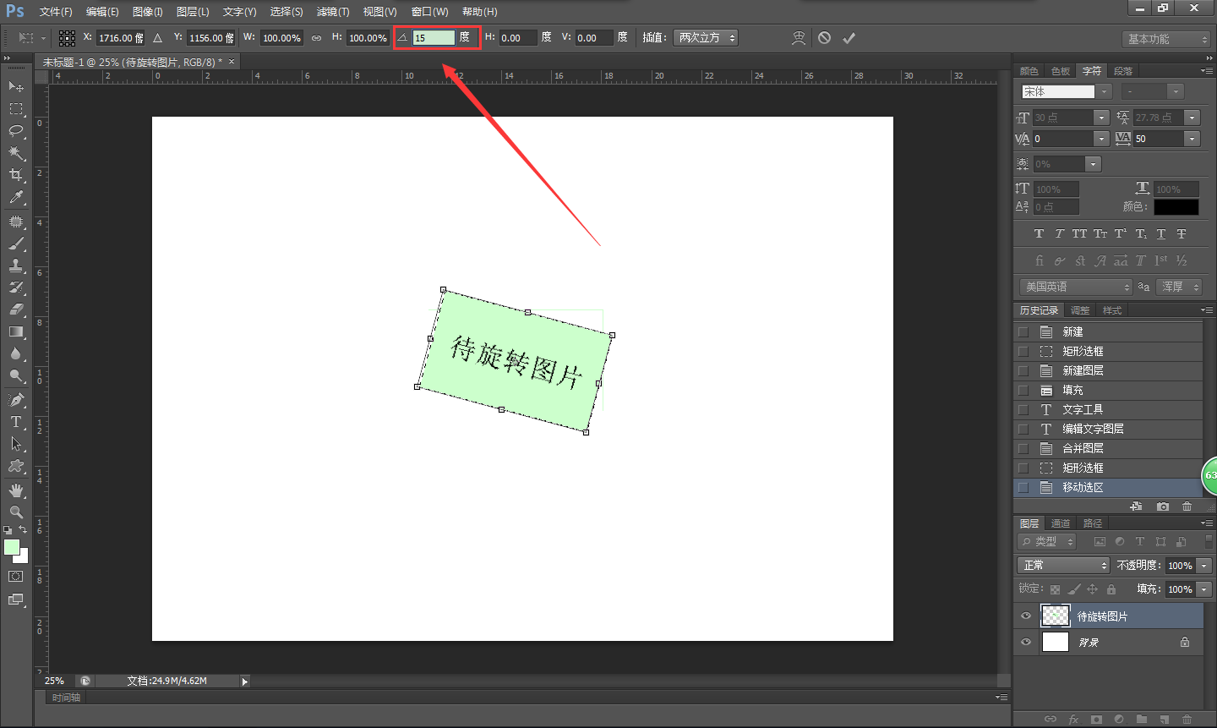This screenshot has width=1217, height=728.
Task: Toggle the checkbox beside 文字工具 history state
Action: (x=1023, y=410)
